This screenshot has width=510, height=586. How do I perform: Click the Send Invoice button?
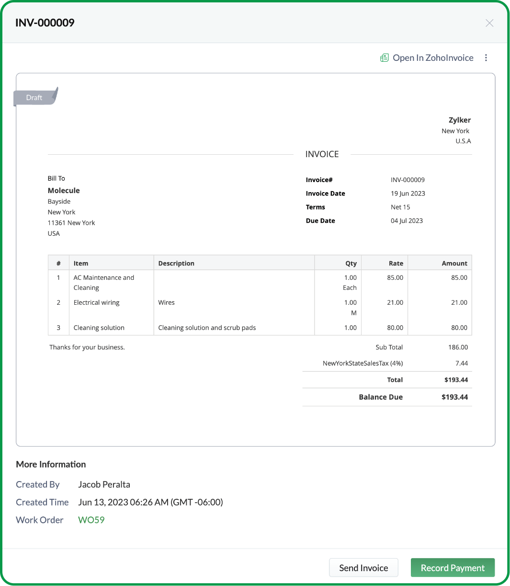coord(363,567)
